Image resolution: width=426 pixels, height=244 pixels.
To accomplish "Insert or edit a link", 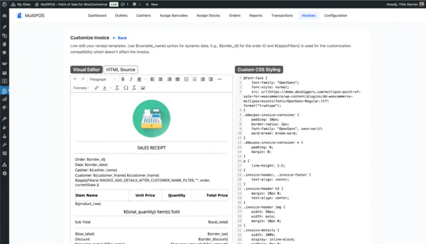I will point(96,88).
